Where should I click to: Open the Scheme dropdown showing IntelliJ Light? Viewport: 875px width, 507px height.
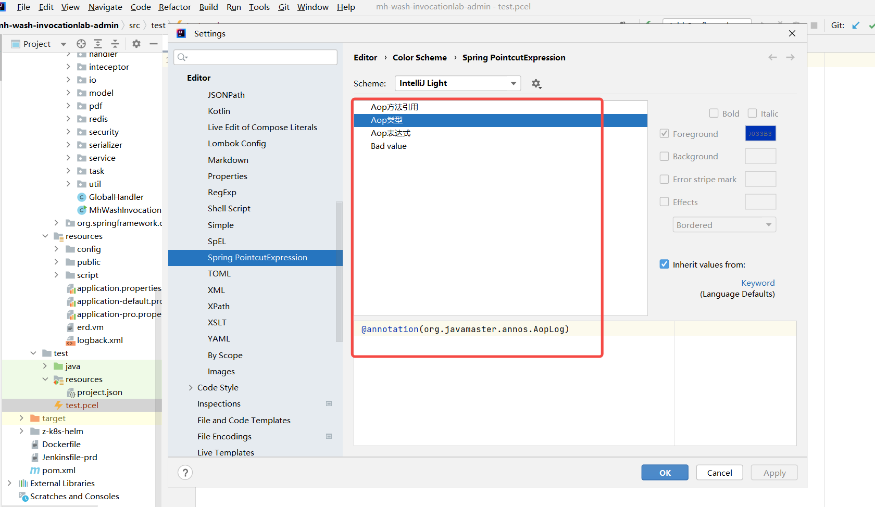457,83
